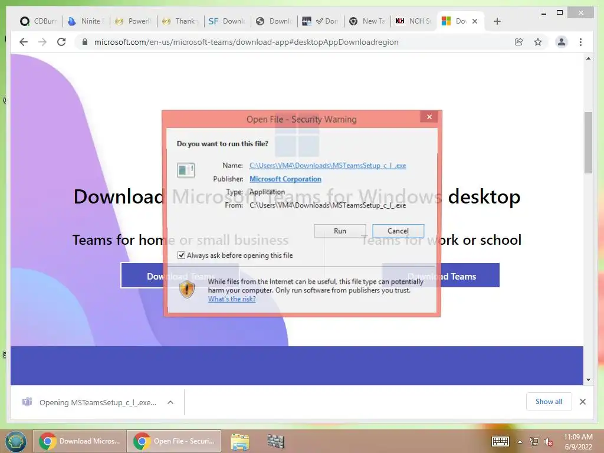
Task: Open the What's the risk? link
Action: pos(231,299)
